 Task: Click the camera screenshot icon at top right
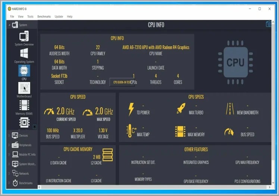(269, 24)
